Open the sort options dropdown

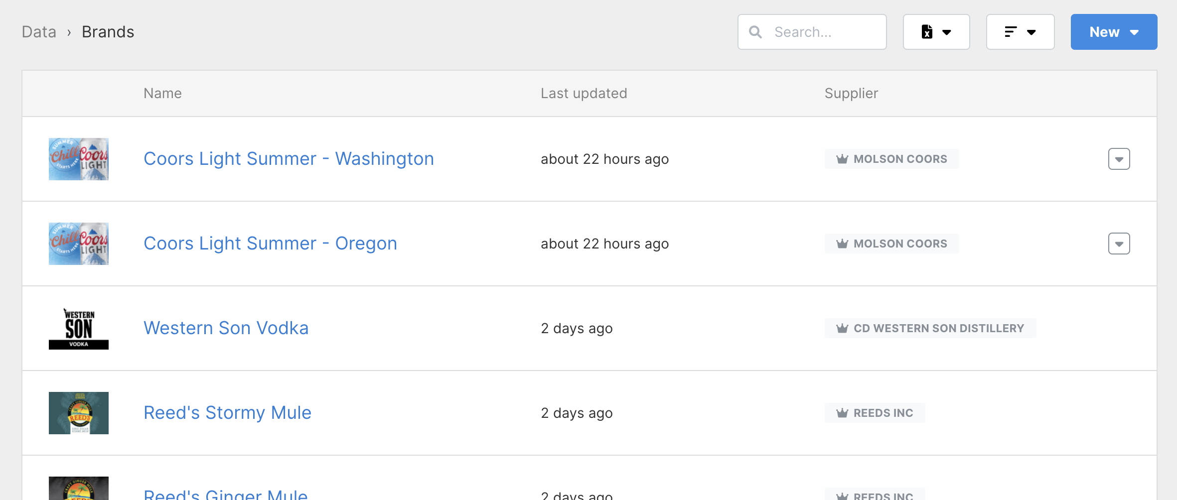coord(1020,32)
